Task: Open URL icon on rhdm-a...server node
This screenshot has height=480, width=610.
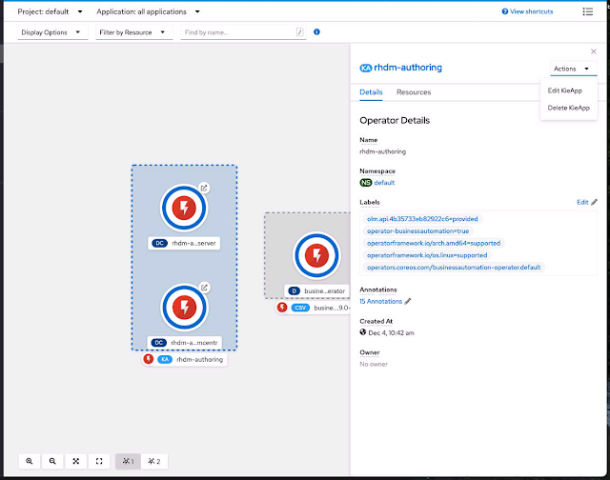Action: pos(204,189)
